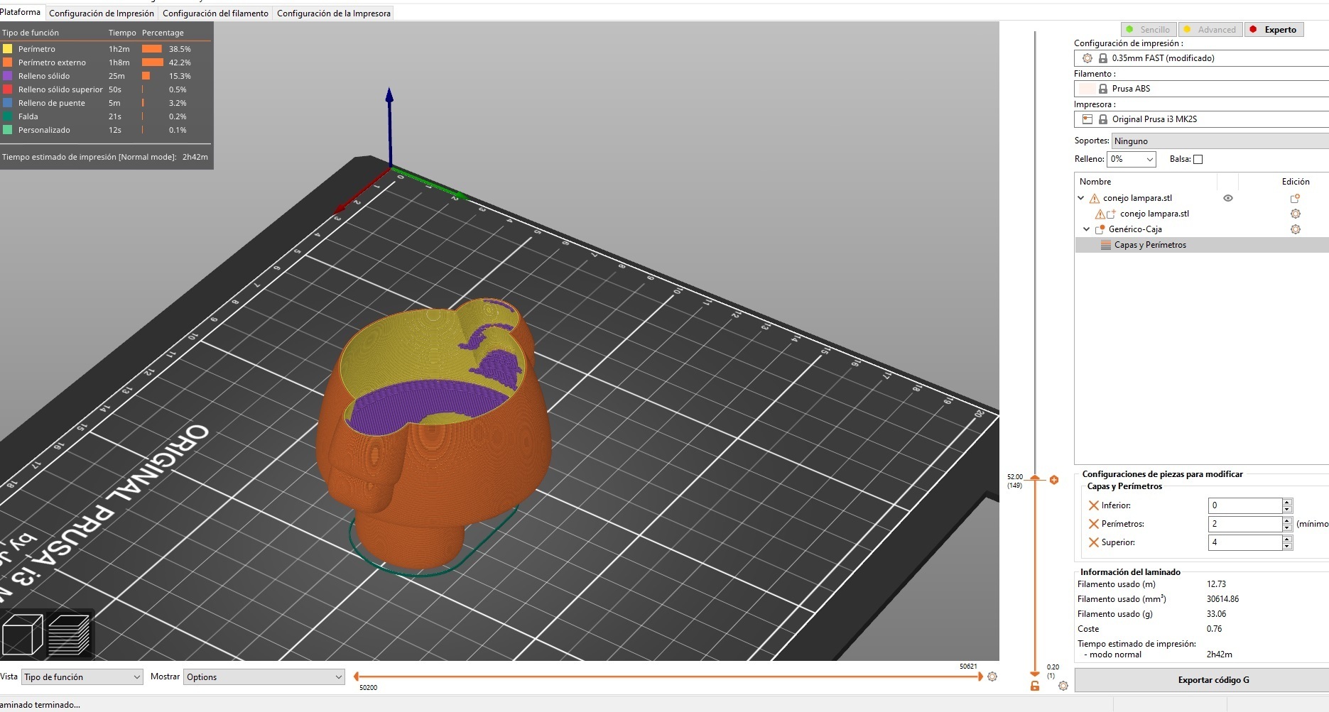Image resolution: width=1329 pixels, height=712 pixels.
Task: Select the layer preview icon bottom left corner
Action: tap(70, 634)
